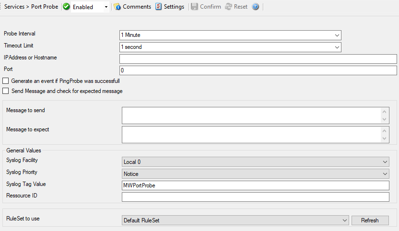Click into the Port input field

(258, 70)
